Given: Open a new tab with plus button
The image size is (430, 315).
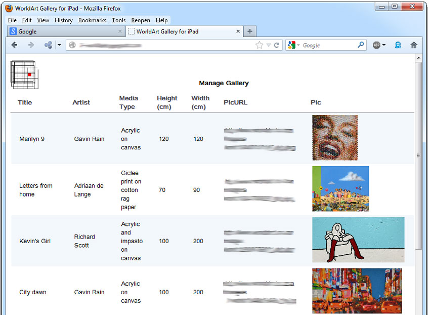Looking at the screenshot, I should coord(250,31).
